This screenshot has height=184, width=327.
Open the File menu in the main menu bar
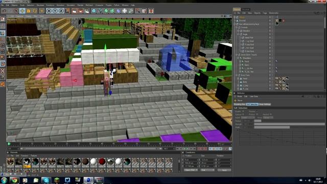coord(2,5)
